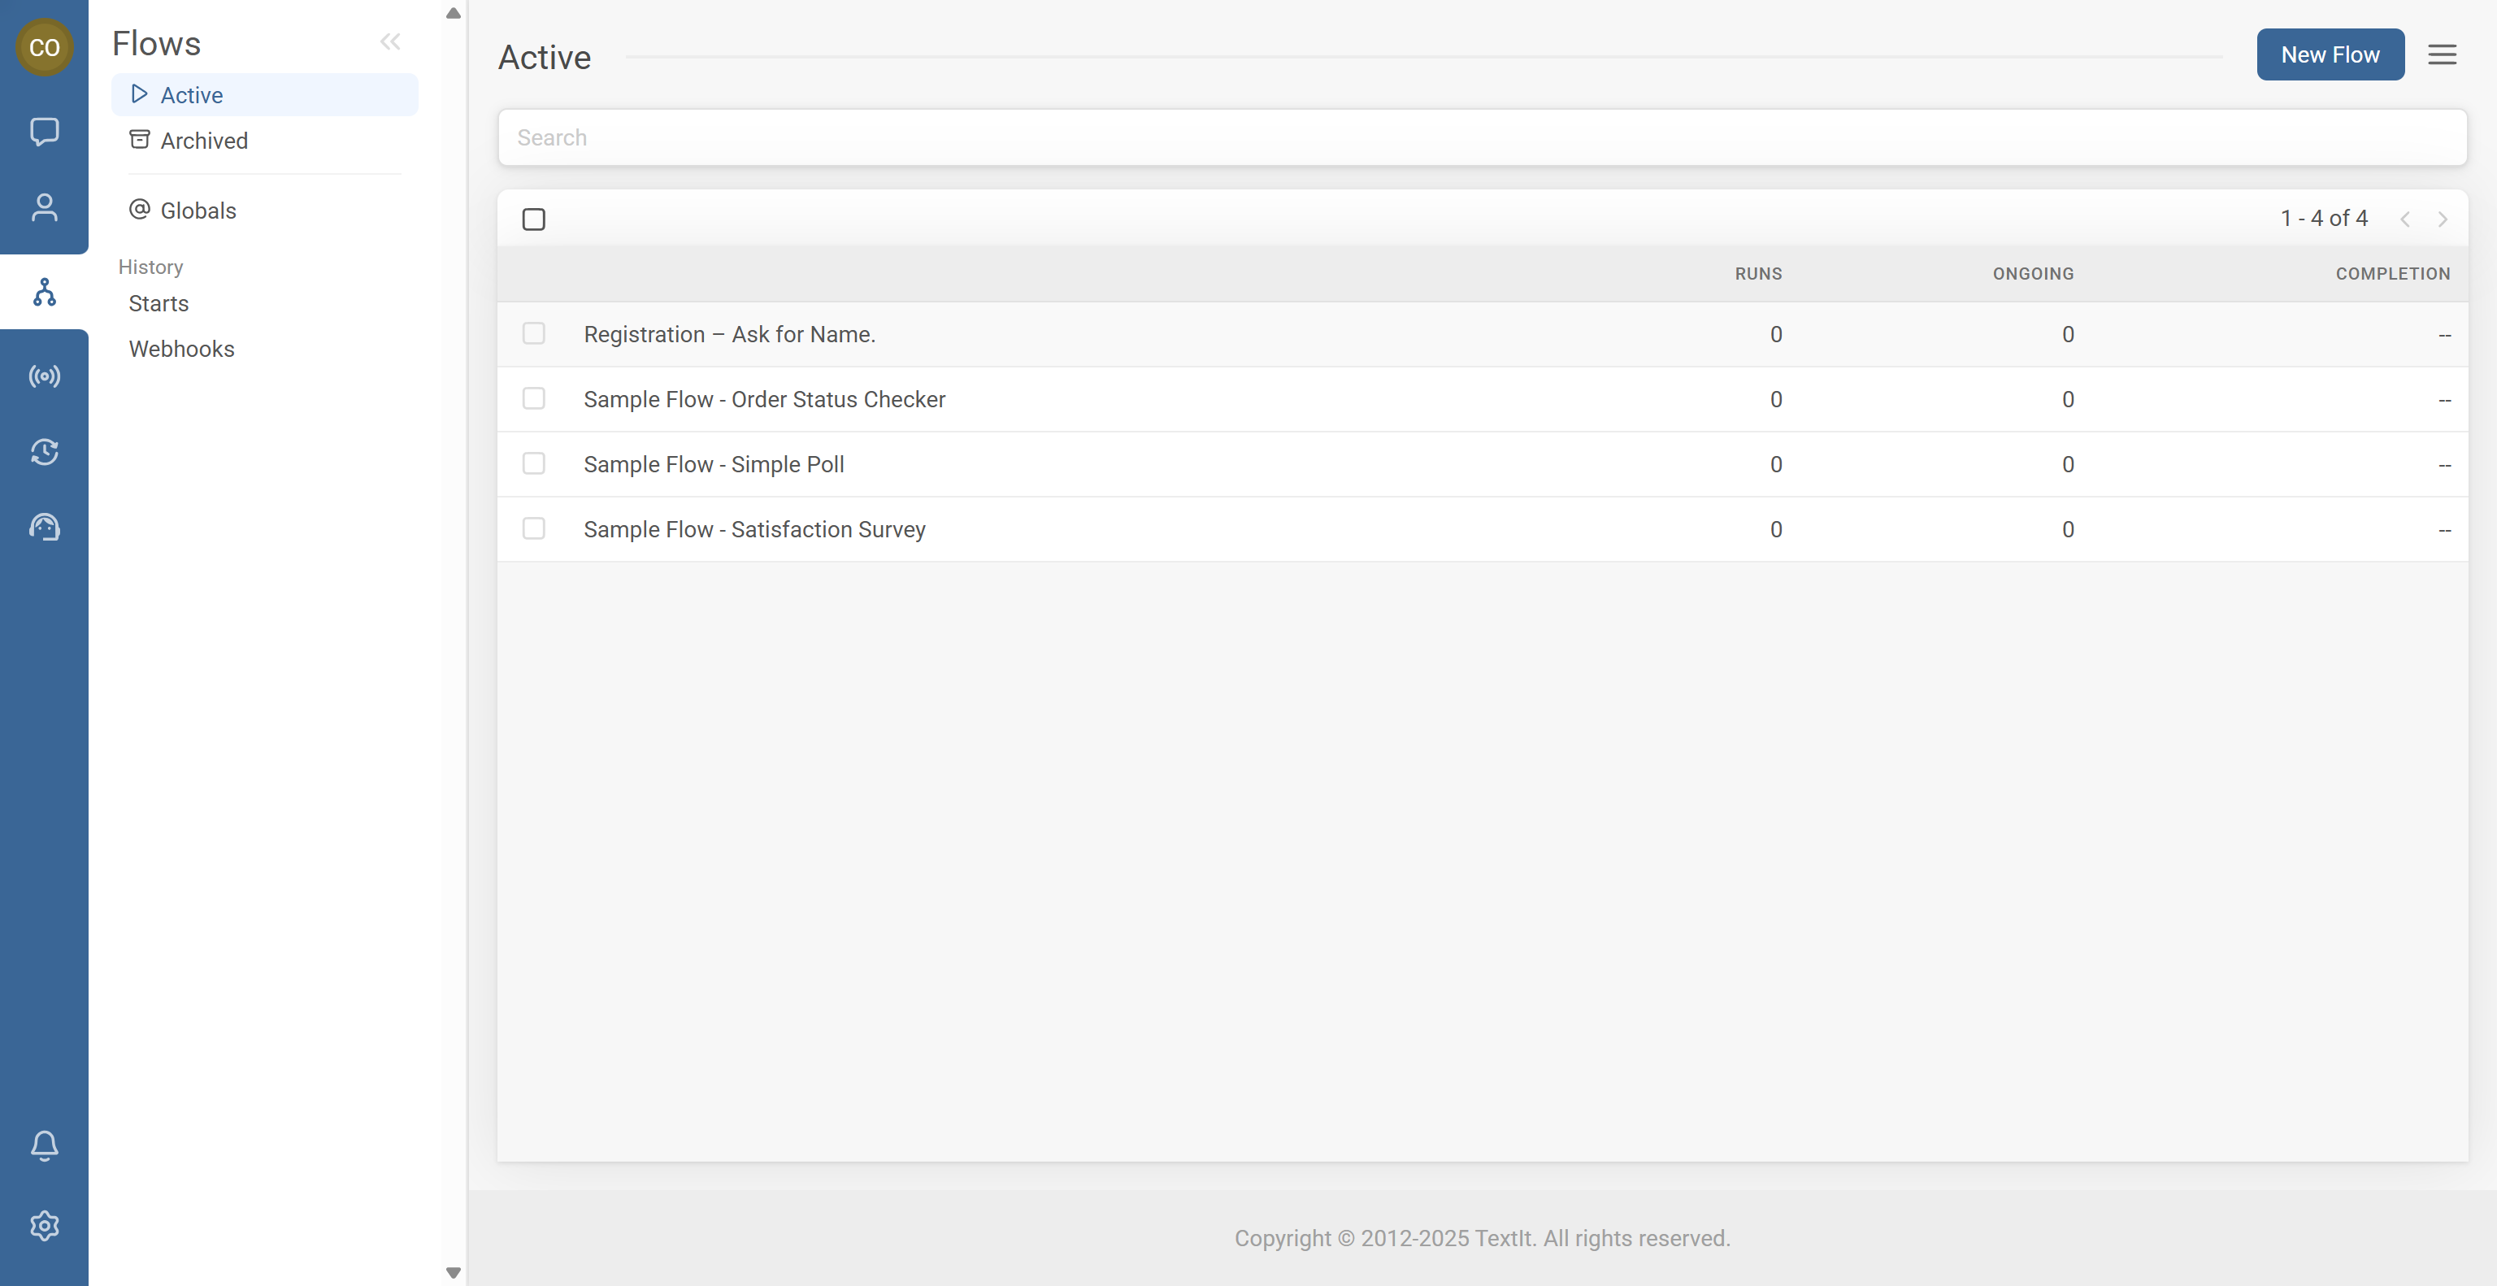Image resolution: width=2497 pixels, height=1286 pixels.
Task: Select the Registration – Ask for Name checkbox
Action: click(533, 334)
